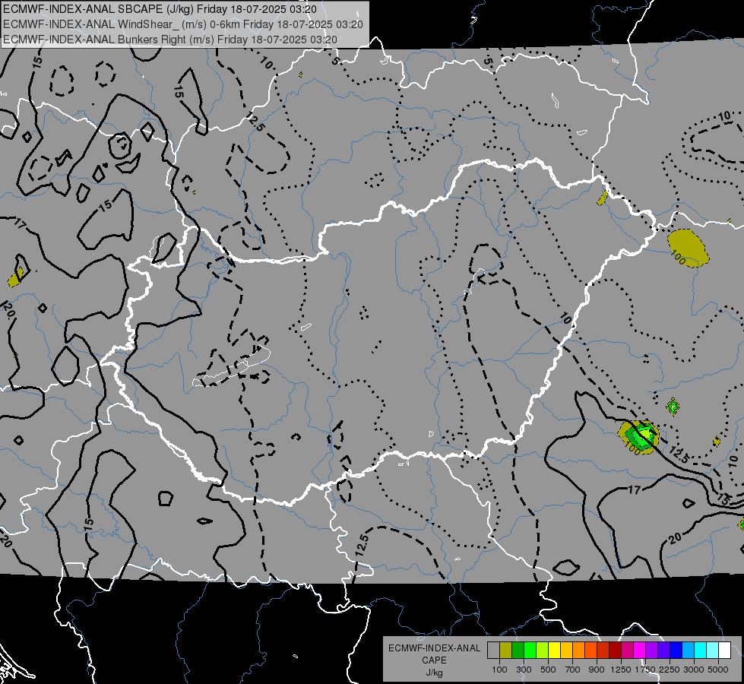The width and height of the screenshot is (744, 684).
Task: Select the yellow-green lime legend swatch
Action: pyautogui.click(x=543, y=650)
